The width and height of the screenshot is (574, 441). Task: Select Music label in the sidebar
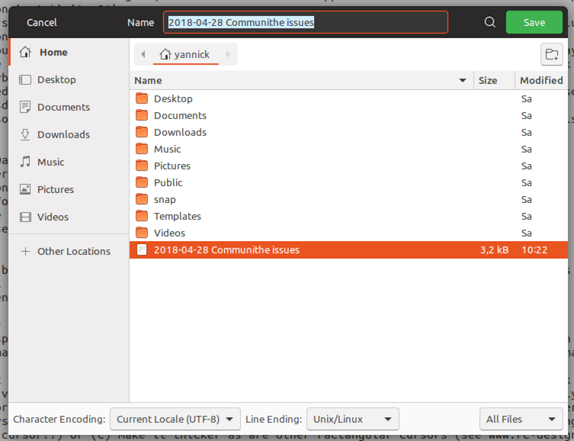51,162
